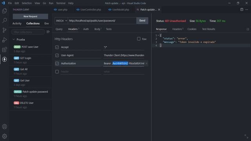Click the UserModel.php file icon

(x=110, y=9)
